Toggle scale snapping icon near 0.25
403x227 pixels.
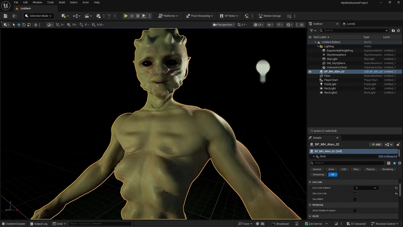click(x=94, y=25)
